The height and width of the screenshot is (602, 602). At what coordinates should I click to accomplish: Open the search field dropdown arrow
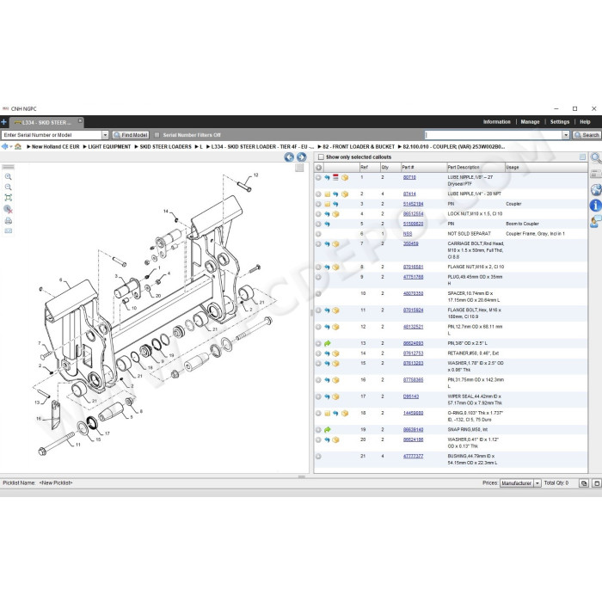pos(566,135)
